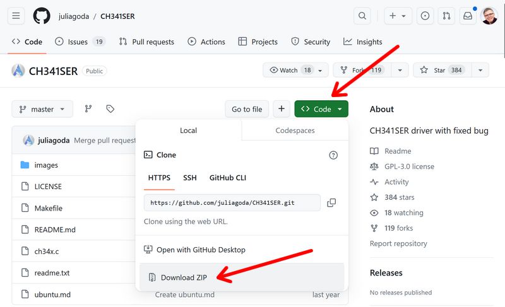This screenshot has height=307, width=505.
Task: Open the ubuntu.md file
Action: pos(52,294)
